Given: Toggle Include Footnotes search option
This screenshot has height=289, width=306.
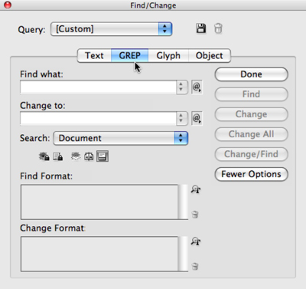Looking at the screenshot, I should pyautogui.click(x=103, y=156).
